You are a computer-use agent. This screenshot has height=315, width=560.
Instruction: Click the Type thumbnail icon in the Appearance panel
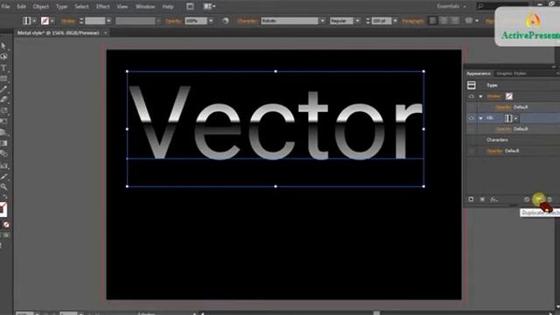[472, 86]
